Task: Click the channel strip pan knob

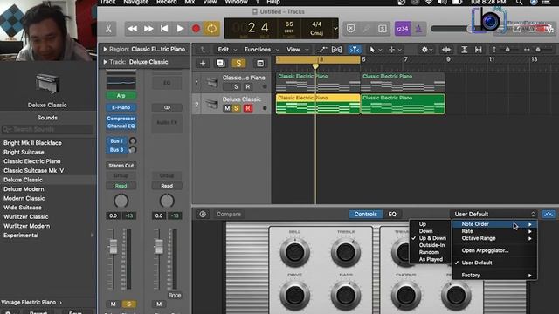Action: (x=121, y=201)
